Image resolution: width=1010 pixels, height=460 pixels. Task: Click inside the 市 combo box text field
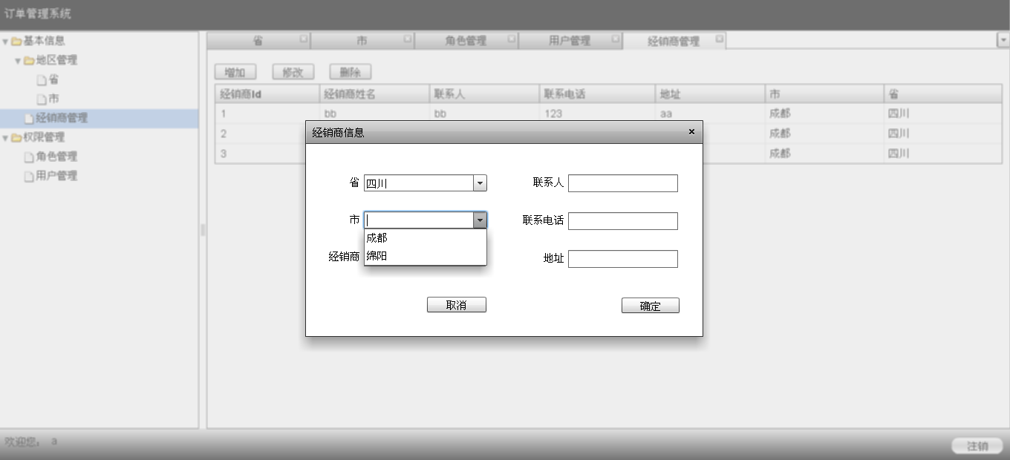419,220
